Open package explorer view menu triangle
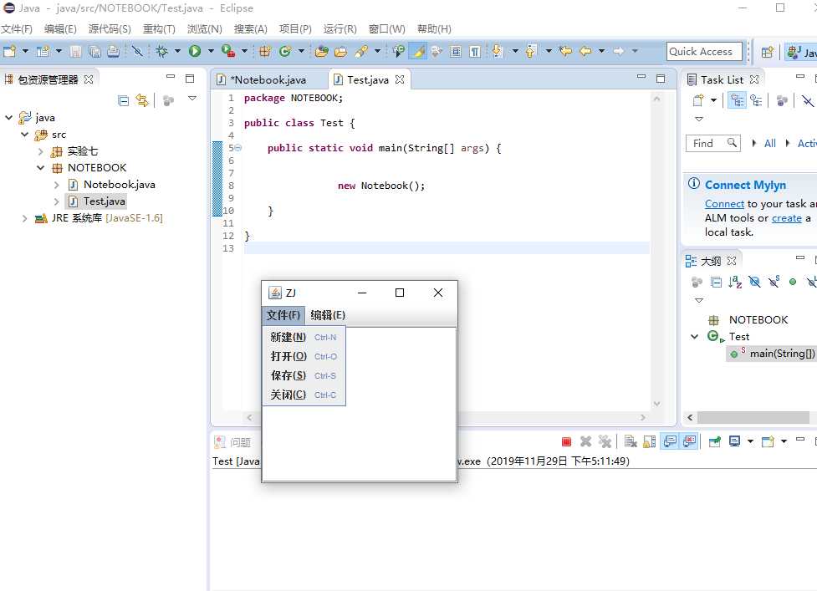This screenshot has width=817, height=591. pyautogui.click(x=191, y=99)
